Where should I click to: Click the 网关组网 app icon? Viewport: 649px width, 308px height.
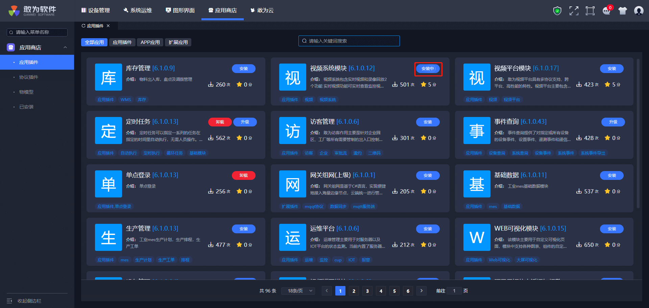pos(293,184)
